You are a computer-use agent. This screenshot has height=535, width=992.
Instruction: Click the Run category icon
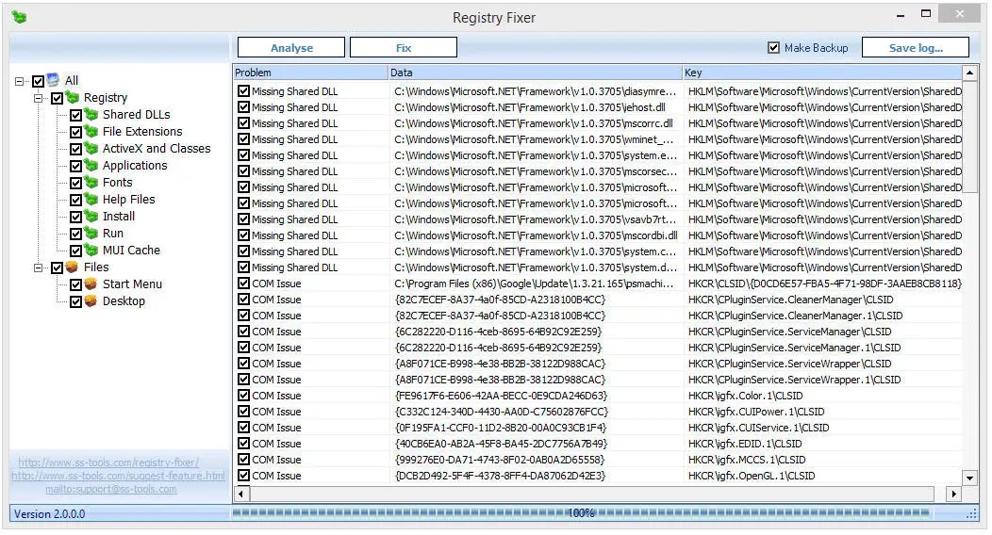[x=91, y=234]
